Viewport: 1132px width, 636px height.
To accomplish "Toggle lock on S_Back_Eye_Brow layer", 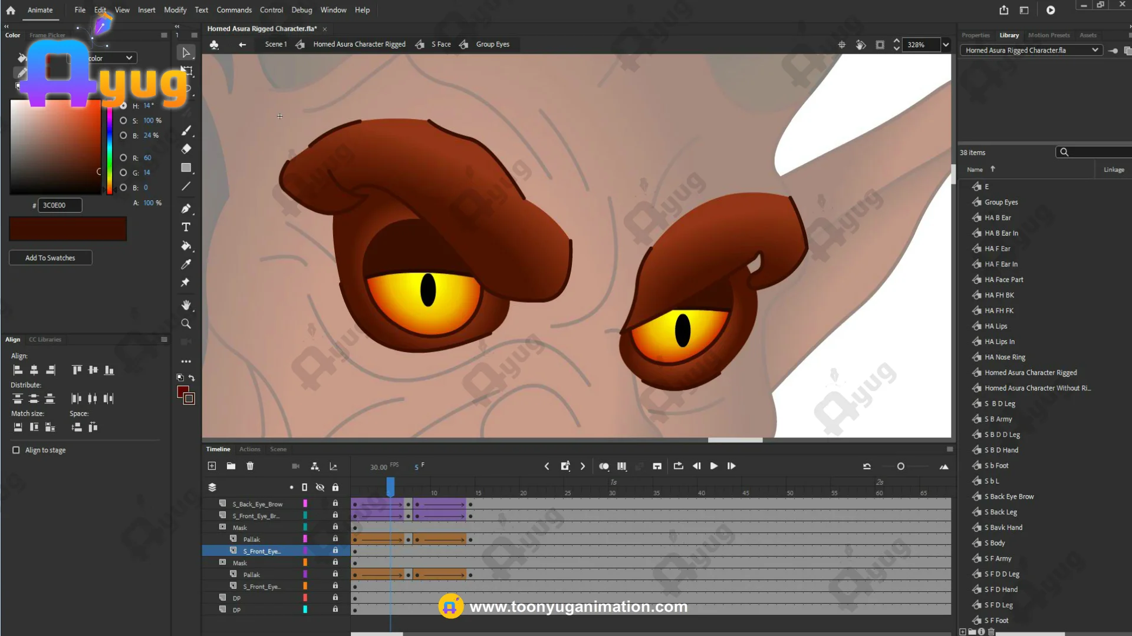I will pyautogui.click(x=335, y=503).
